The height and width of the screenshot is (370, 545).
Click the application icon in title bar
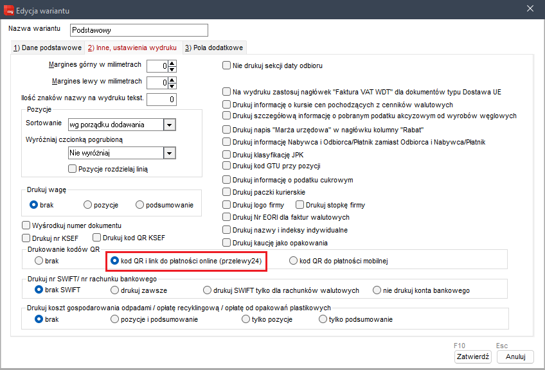click(x=8, y=8)
